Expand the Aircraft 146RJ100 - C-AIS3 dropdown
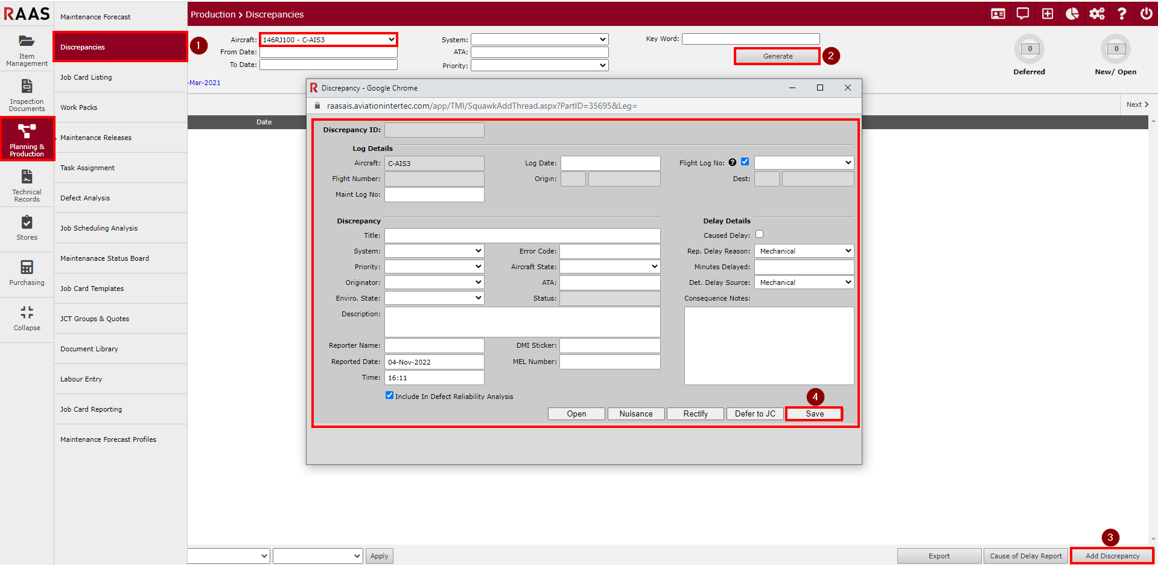 tap(328, 40)
